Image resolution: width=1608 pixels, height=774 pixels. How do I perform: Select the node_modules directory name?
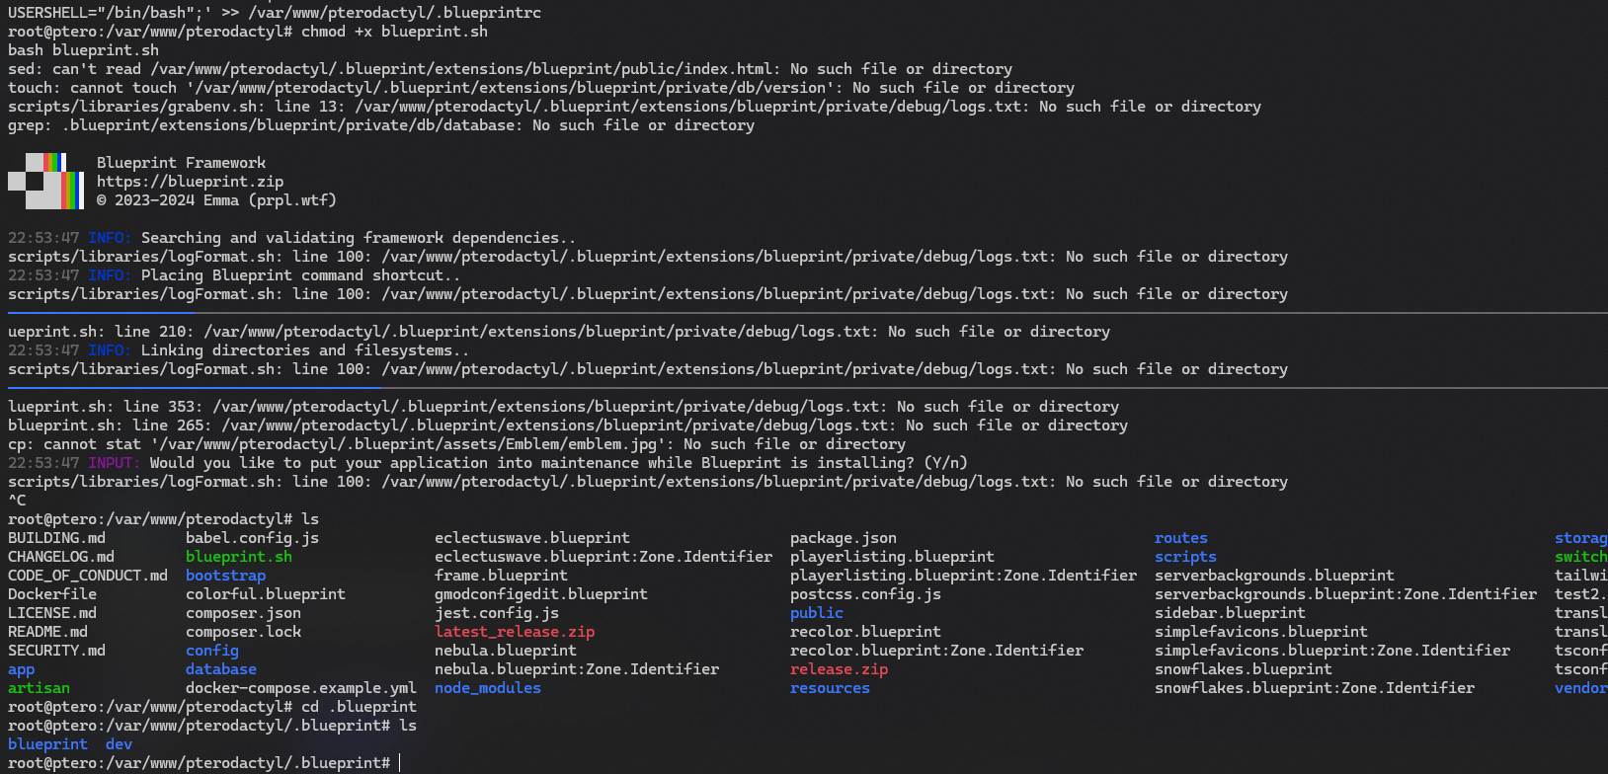point(488,688)
